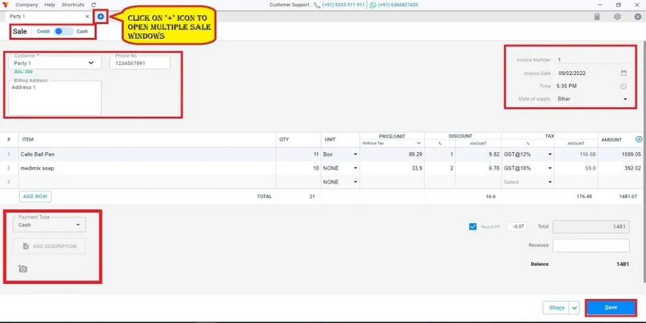
Task: Click the refresh icon beside Shortcuts
Action: 93,5
